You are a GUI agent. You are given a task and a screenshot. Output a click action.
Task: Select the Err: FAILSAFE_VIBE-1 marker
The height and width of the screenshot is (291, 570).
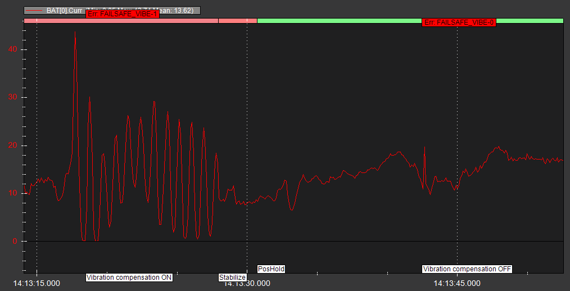(x=123, y=14)
